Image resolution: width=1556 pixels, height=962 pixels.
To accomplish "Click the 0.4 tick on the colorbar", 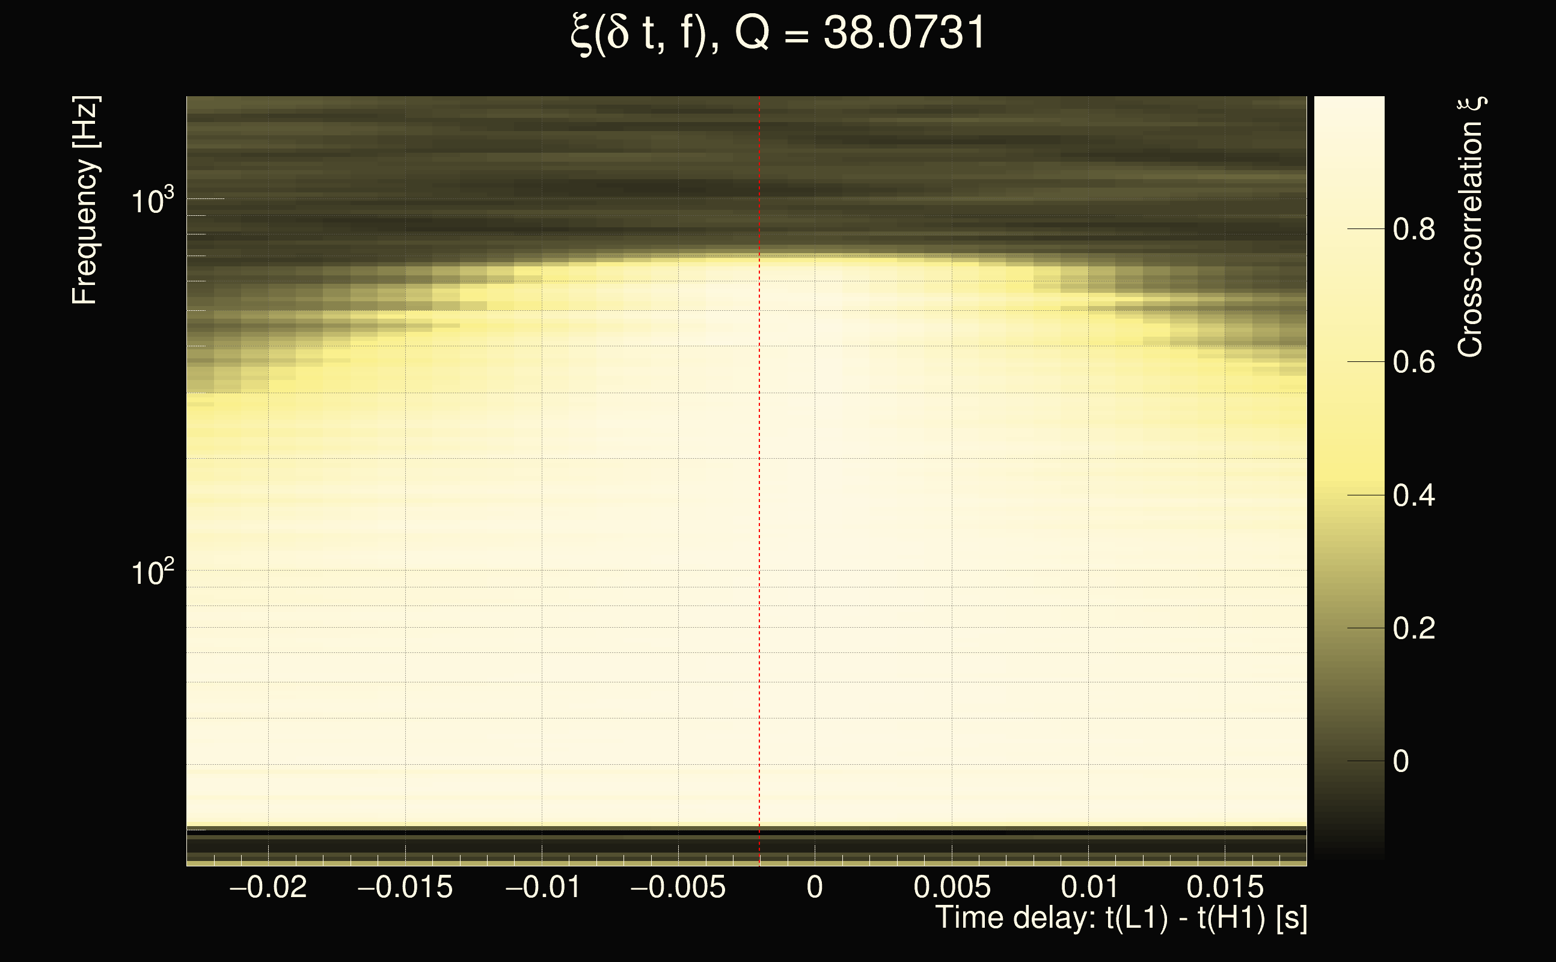I will (1414, 495).
